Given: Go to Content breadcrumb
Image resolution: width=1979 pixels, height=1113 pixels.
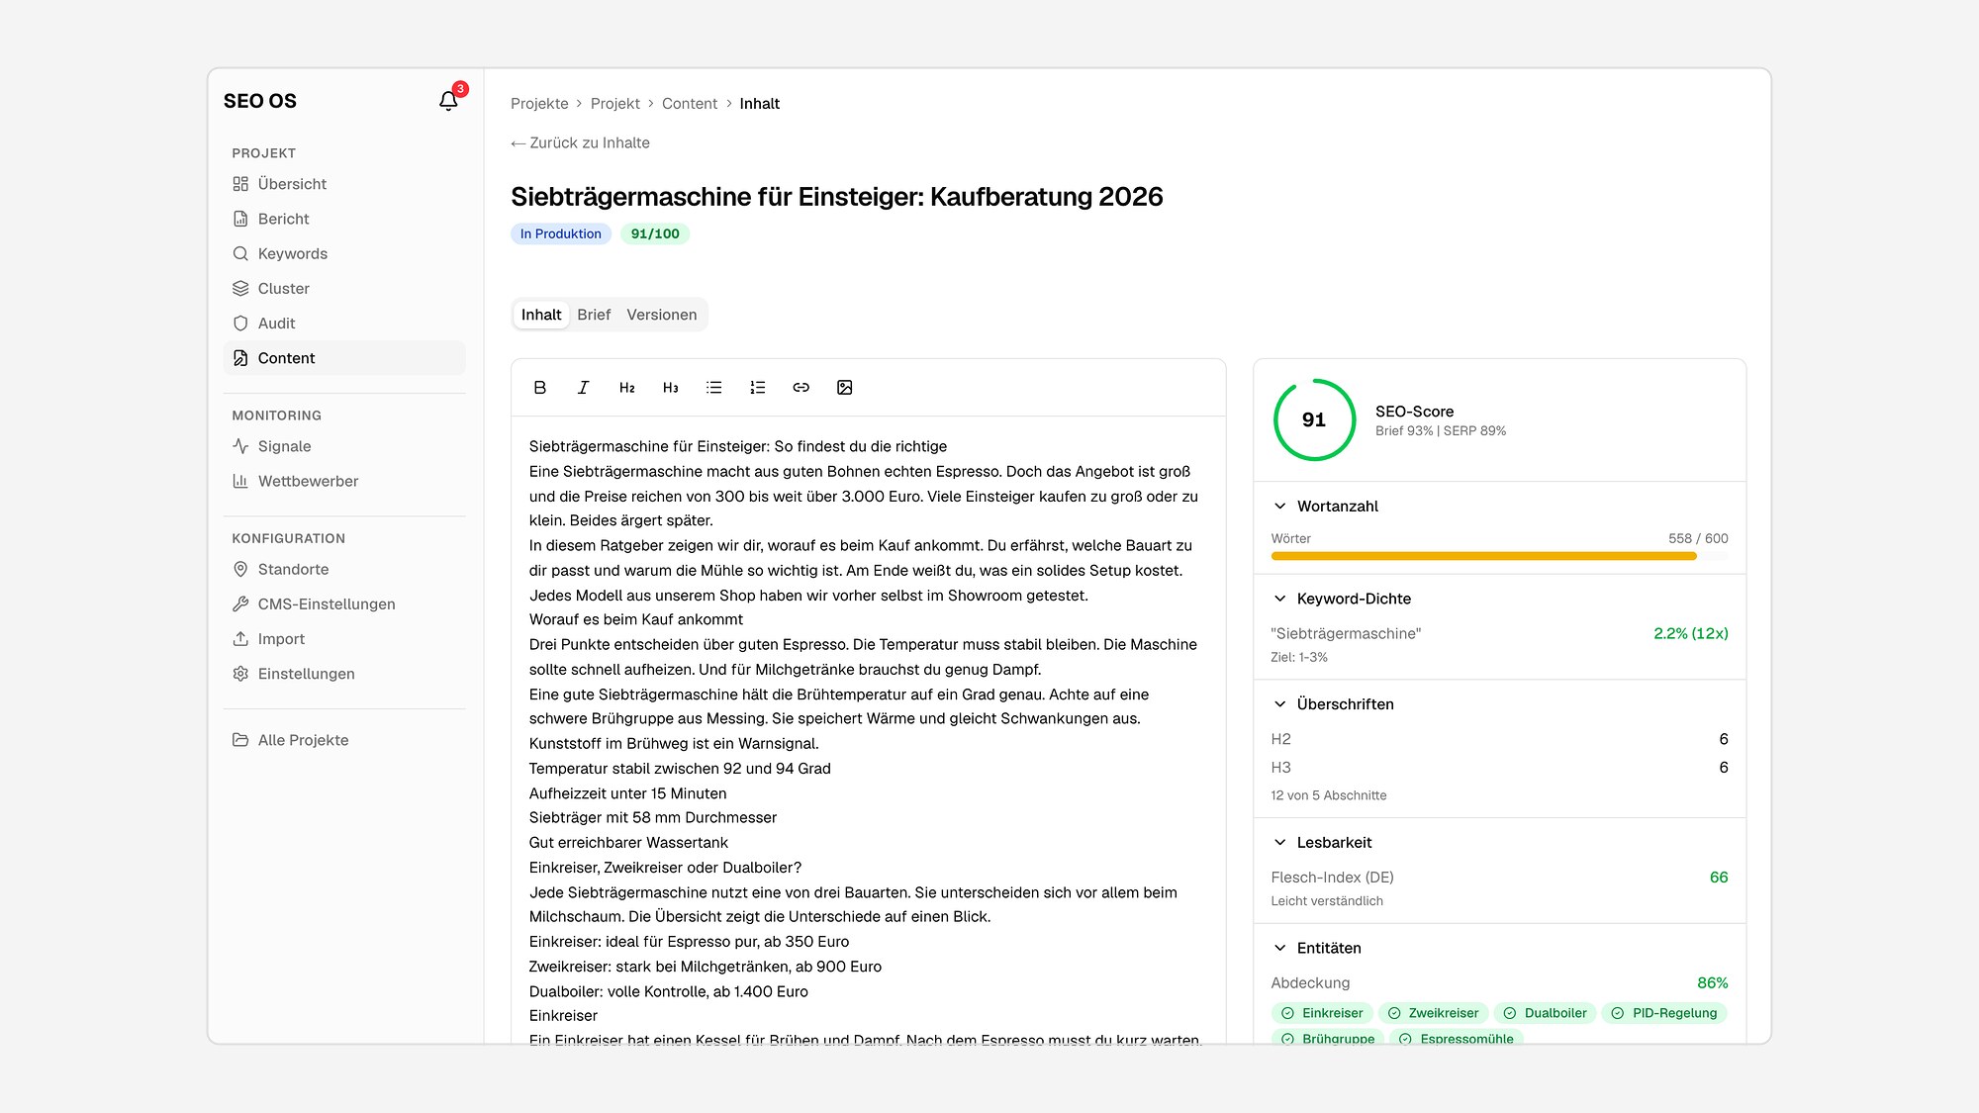Looking at the screenshot, I should point(690,104).
